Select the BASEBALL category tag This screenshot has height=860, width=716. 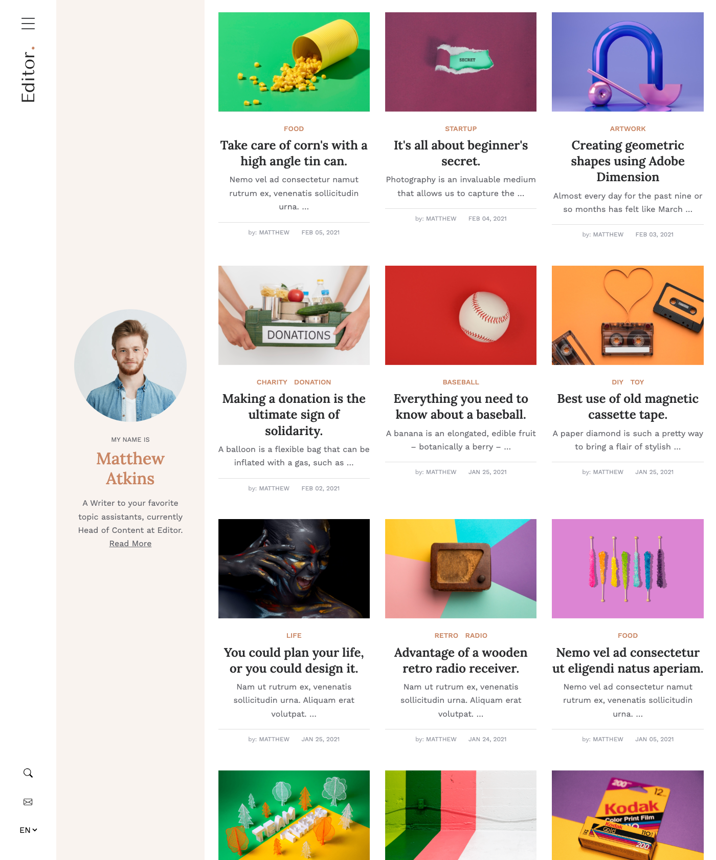pos(461,382)
